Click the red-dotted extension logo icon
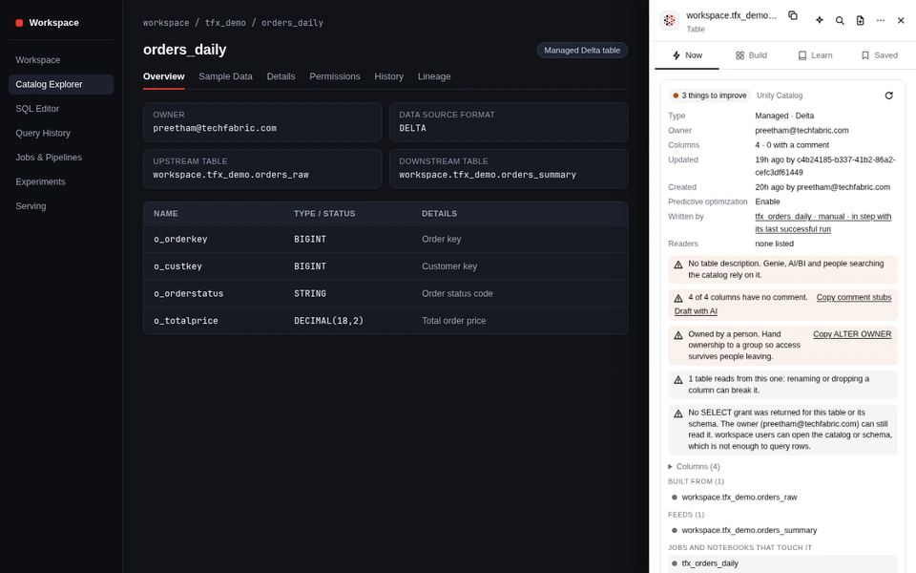Image resolution: width=916 pixels, height=573 pixels. tap(670, 20)
